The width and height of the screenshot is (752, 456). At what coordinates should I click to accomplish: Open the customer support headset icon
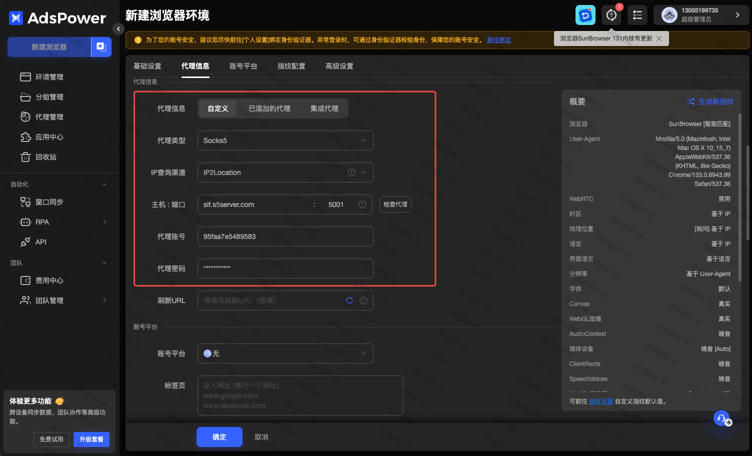pyautogui.click(x=721, y=418)
